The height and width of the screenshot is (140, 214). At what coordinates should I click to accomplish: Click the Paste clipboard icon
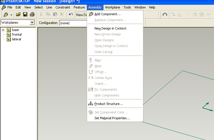(x=55, y=14)
